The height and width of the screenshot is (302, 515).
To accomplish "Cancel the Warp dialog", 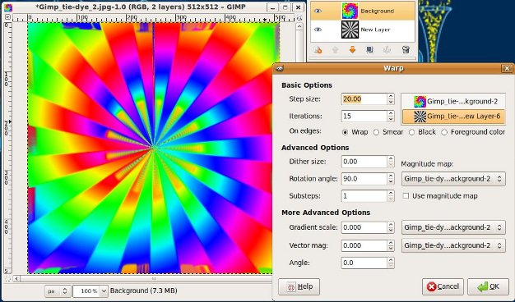I will point(443,286).
